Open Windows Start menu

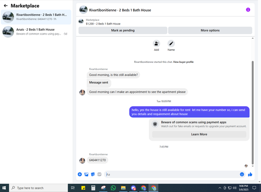pyautogui.click(x=4, y=188)
